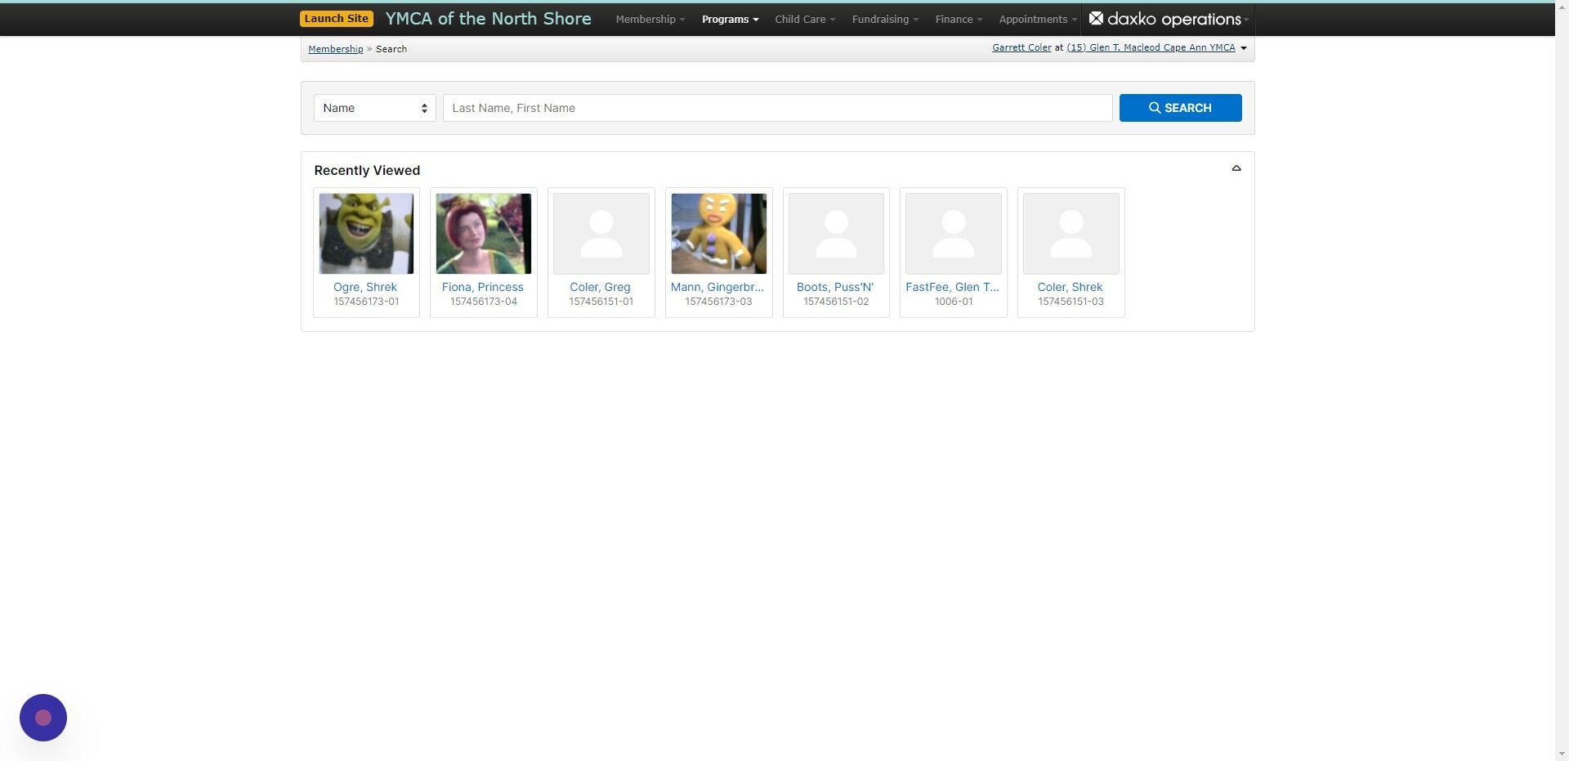1569x761 pixels.
Task: Click the daxko logo icon
Action: pos(1096,18)
